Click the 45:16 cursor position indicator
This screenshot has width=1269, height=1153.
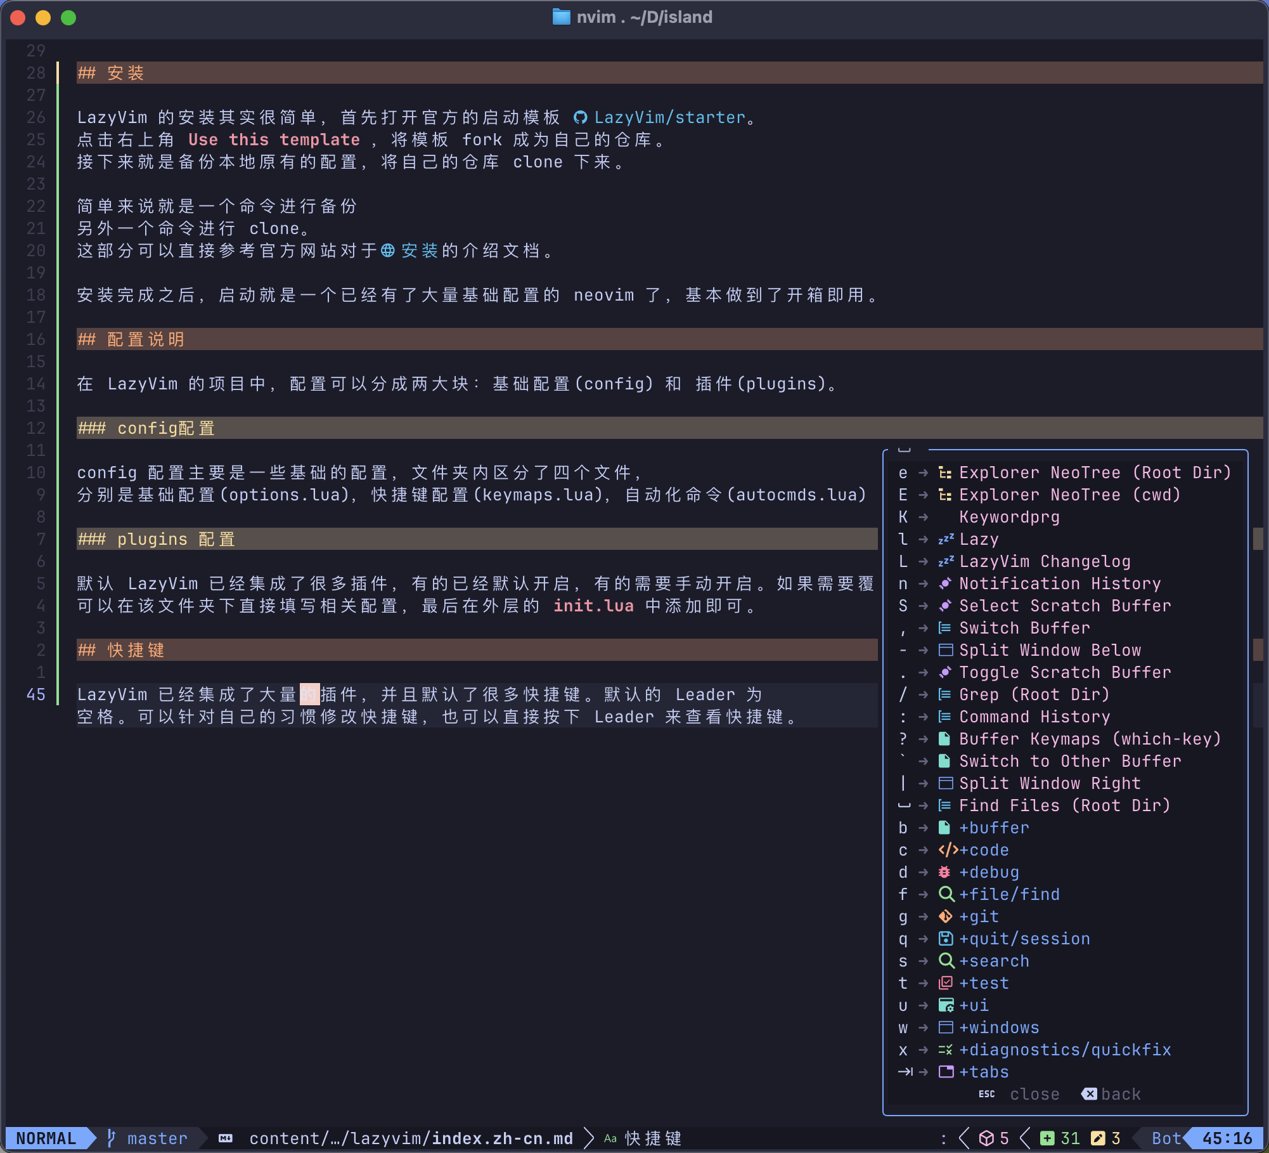coord(1227,1138)
